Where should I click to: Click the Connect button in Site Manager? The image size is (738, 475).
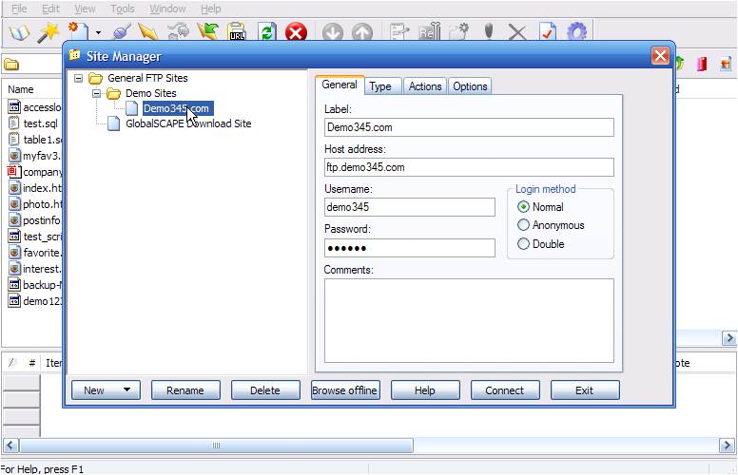coord(505,390)
